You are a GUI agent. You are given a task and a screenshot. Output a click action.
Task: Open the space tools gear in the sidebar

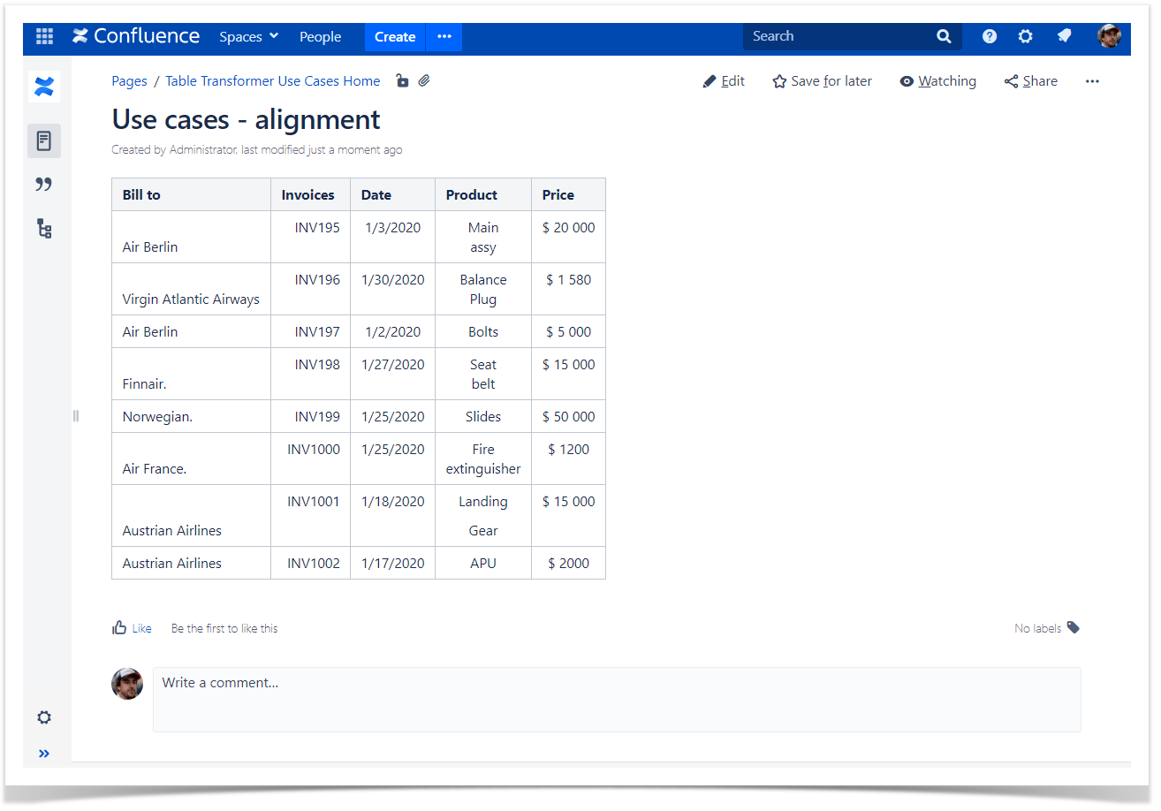44,717
